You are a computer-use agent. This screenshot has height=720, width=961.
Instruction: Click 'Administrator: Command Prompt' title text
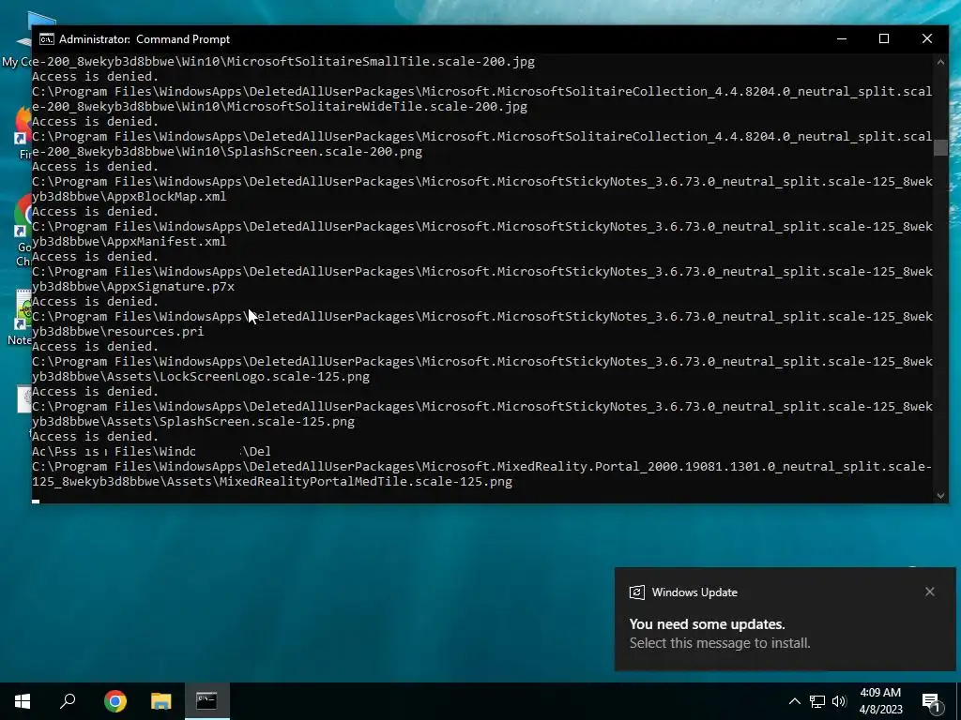coord(144,39)
